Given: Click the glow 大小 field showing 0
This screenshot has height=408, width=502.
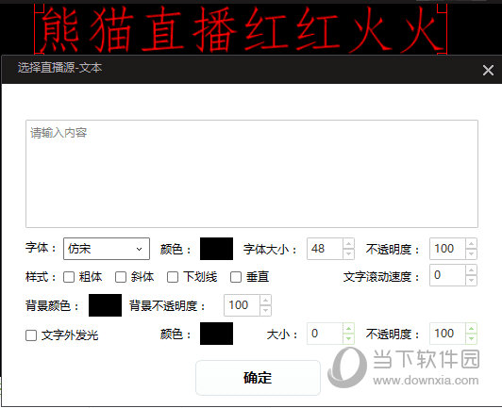Looking at the screenshot, I should click(325, 334).
